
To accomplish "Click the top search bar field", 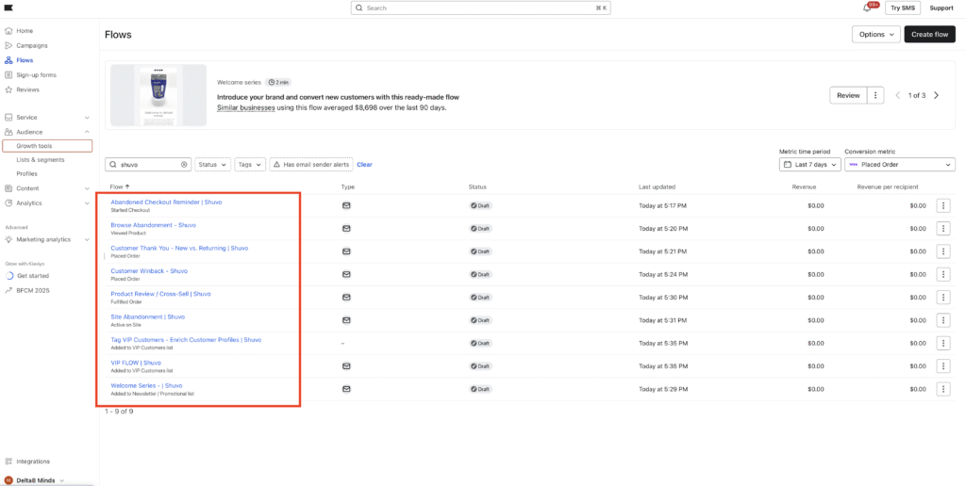I will point(481,8).
